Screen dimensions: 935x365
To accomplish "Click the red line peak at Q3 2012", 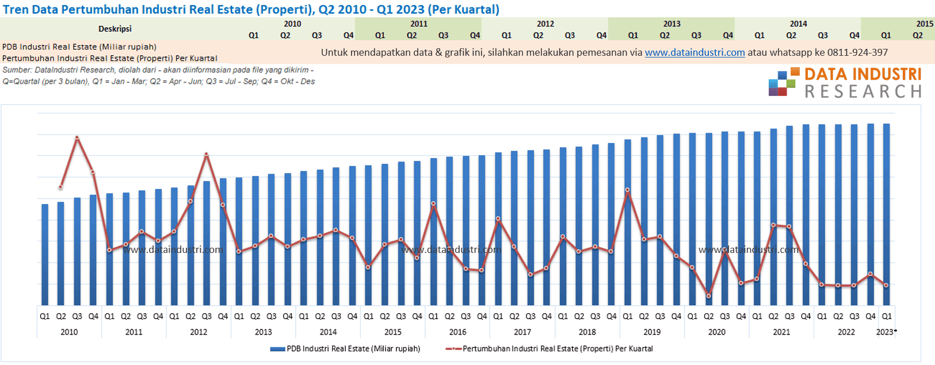I will [207, 154].
